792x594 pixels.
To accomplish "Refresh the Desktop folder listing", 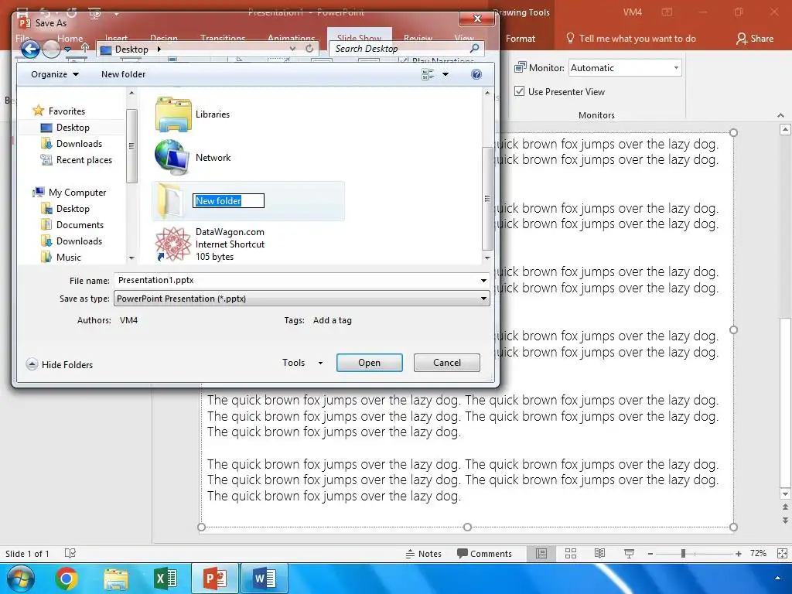I will (309, 49).
